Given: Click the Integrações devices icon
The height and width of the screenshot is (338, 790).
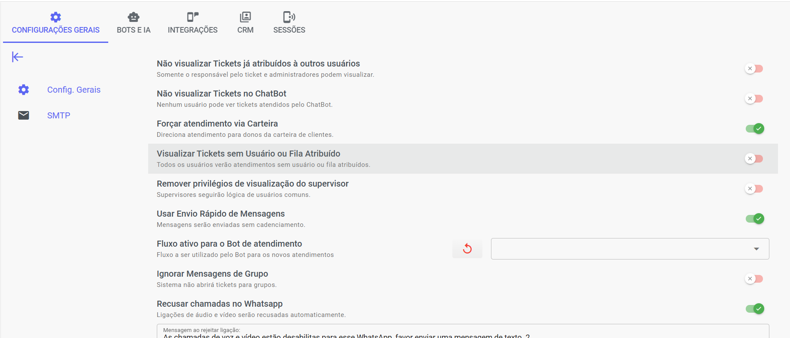Looking at the screenshot, I should point(192,17).
